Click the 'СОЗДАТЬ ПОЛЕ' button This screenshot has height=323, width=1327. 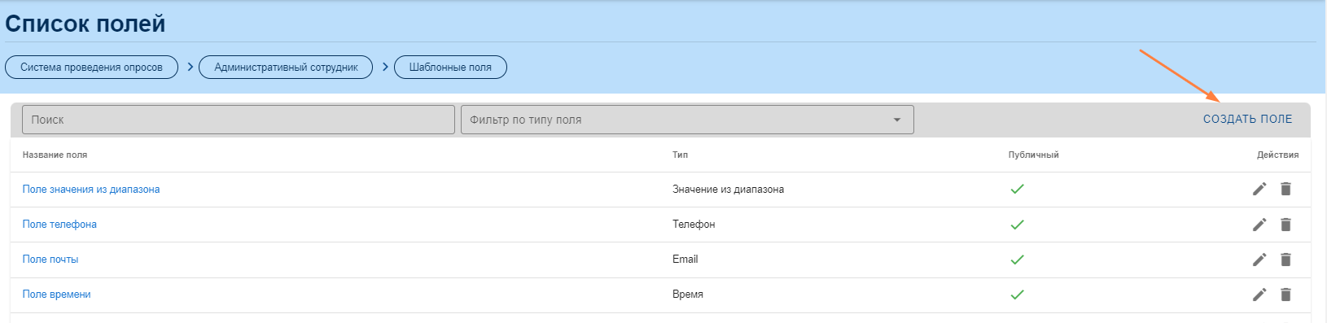(1247, 119)
